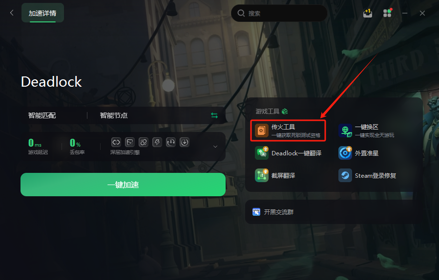Toggle the download arrow engine icon
The width and height of the screenshot is (439, 280).
coord(185,142)
